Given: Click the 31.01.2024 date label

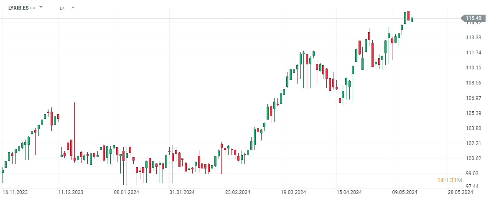Looking at the screenshot, I should (x=182, y=192).
